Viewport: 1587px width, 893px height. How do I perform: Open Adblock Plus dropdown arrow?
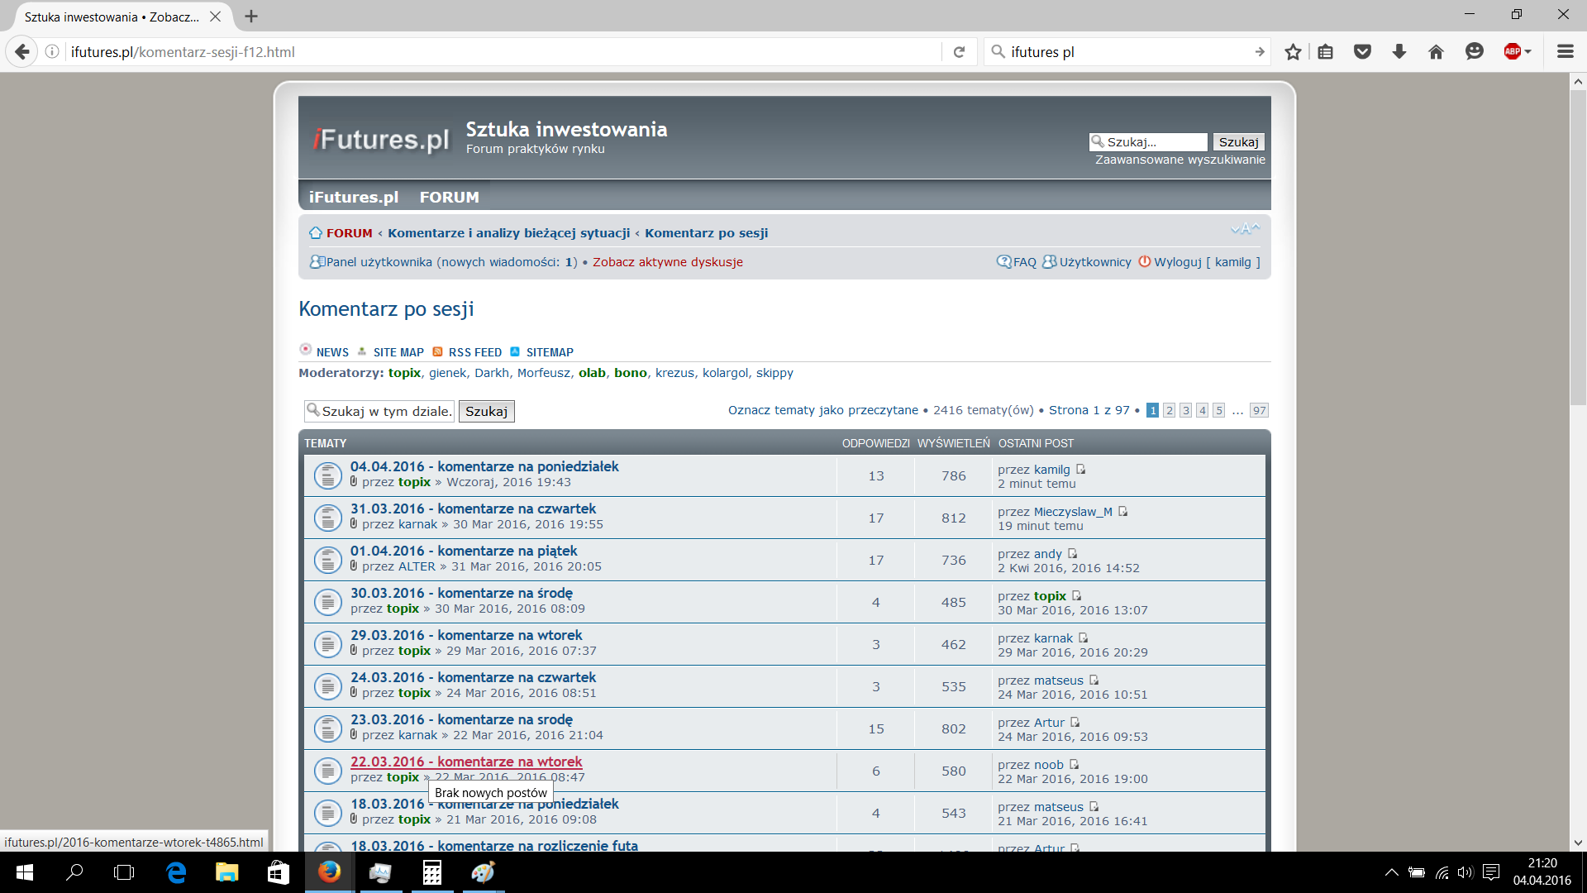(x=1528, y=52)
